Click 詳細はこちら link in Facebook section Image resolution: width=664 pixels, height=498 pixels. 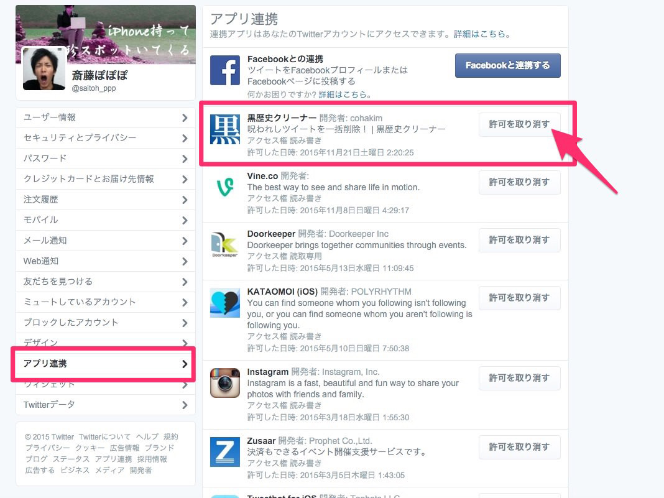tap(342, 95)
